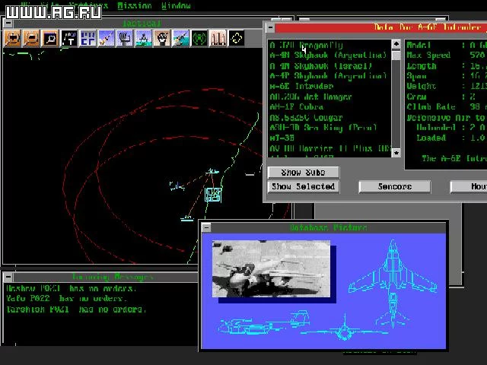Click the Sensors button
This screenshot has height=365, width=487.
pyautogui.click(x=395, y=186)
